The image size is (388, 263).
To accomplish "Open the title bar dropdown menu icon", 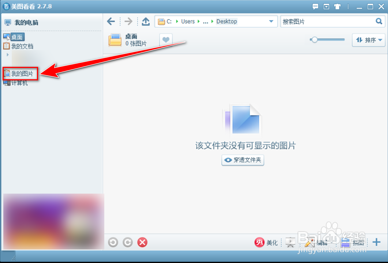I will click(x=327, y=7).
